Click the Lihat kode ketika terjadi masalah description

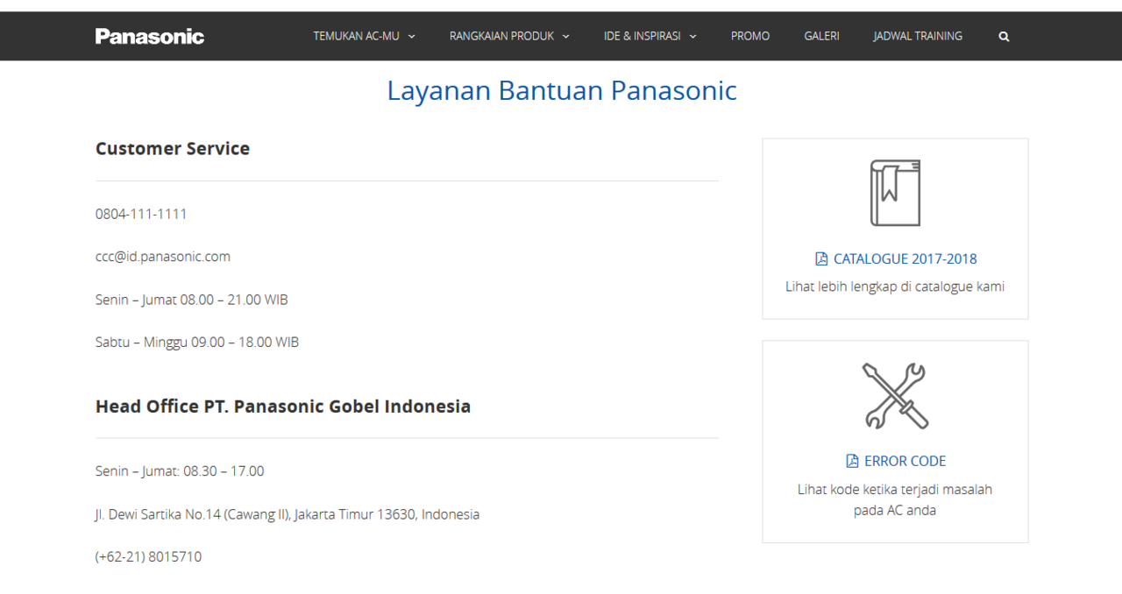pos(895,500)
